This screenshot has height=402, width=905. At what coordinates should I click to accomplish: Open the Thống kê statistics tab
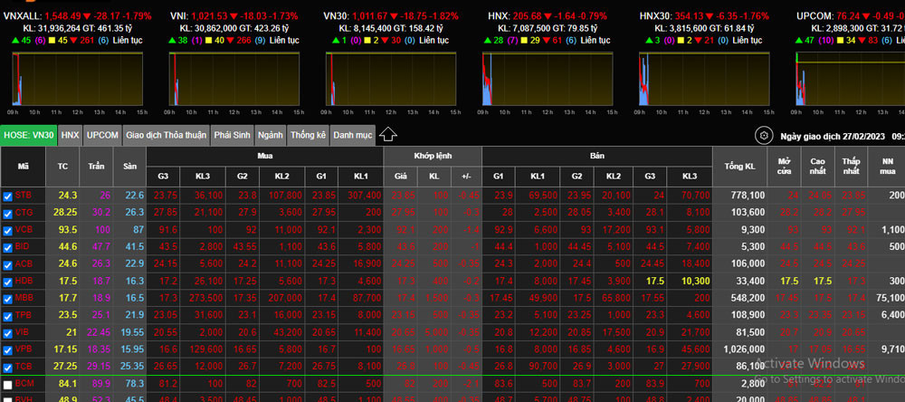click(308, 135)
